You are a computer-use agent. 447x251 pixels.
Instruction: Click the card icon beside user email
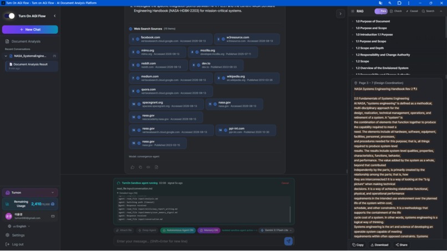(53, 216)
